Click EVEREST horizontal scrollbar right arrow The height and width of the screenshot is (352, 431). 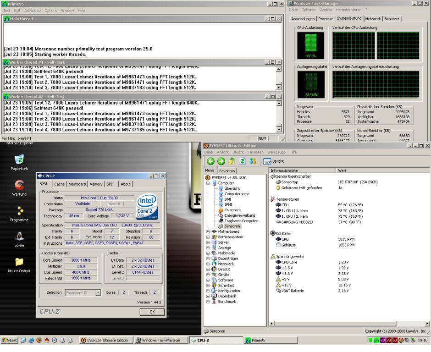(427, 324)
